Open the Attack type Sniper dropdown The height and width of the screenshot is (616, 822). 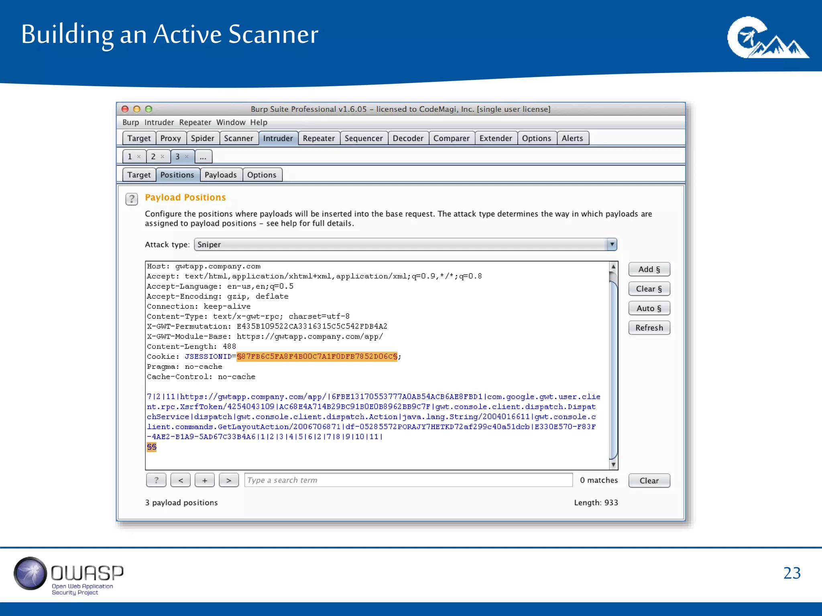(x=405, y=245)
